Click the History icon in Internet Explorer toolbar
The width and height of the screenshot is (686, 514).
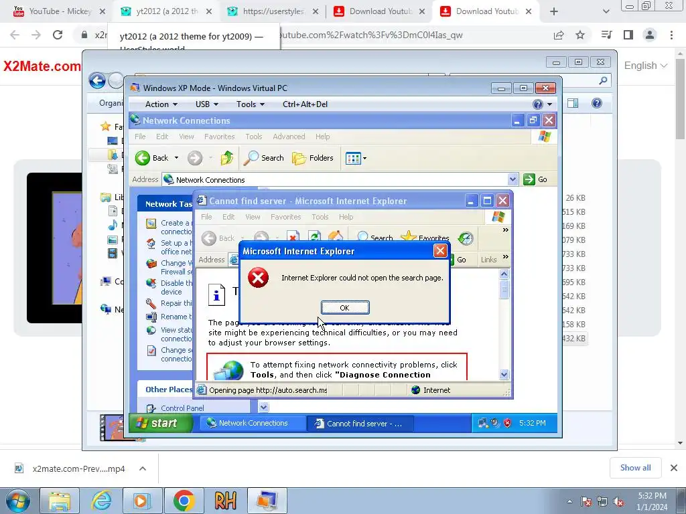coord(466,238)
